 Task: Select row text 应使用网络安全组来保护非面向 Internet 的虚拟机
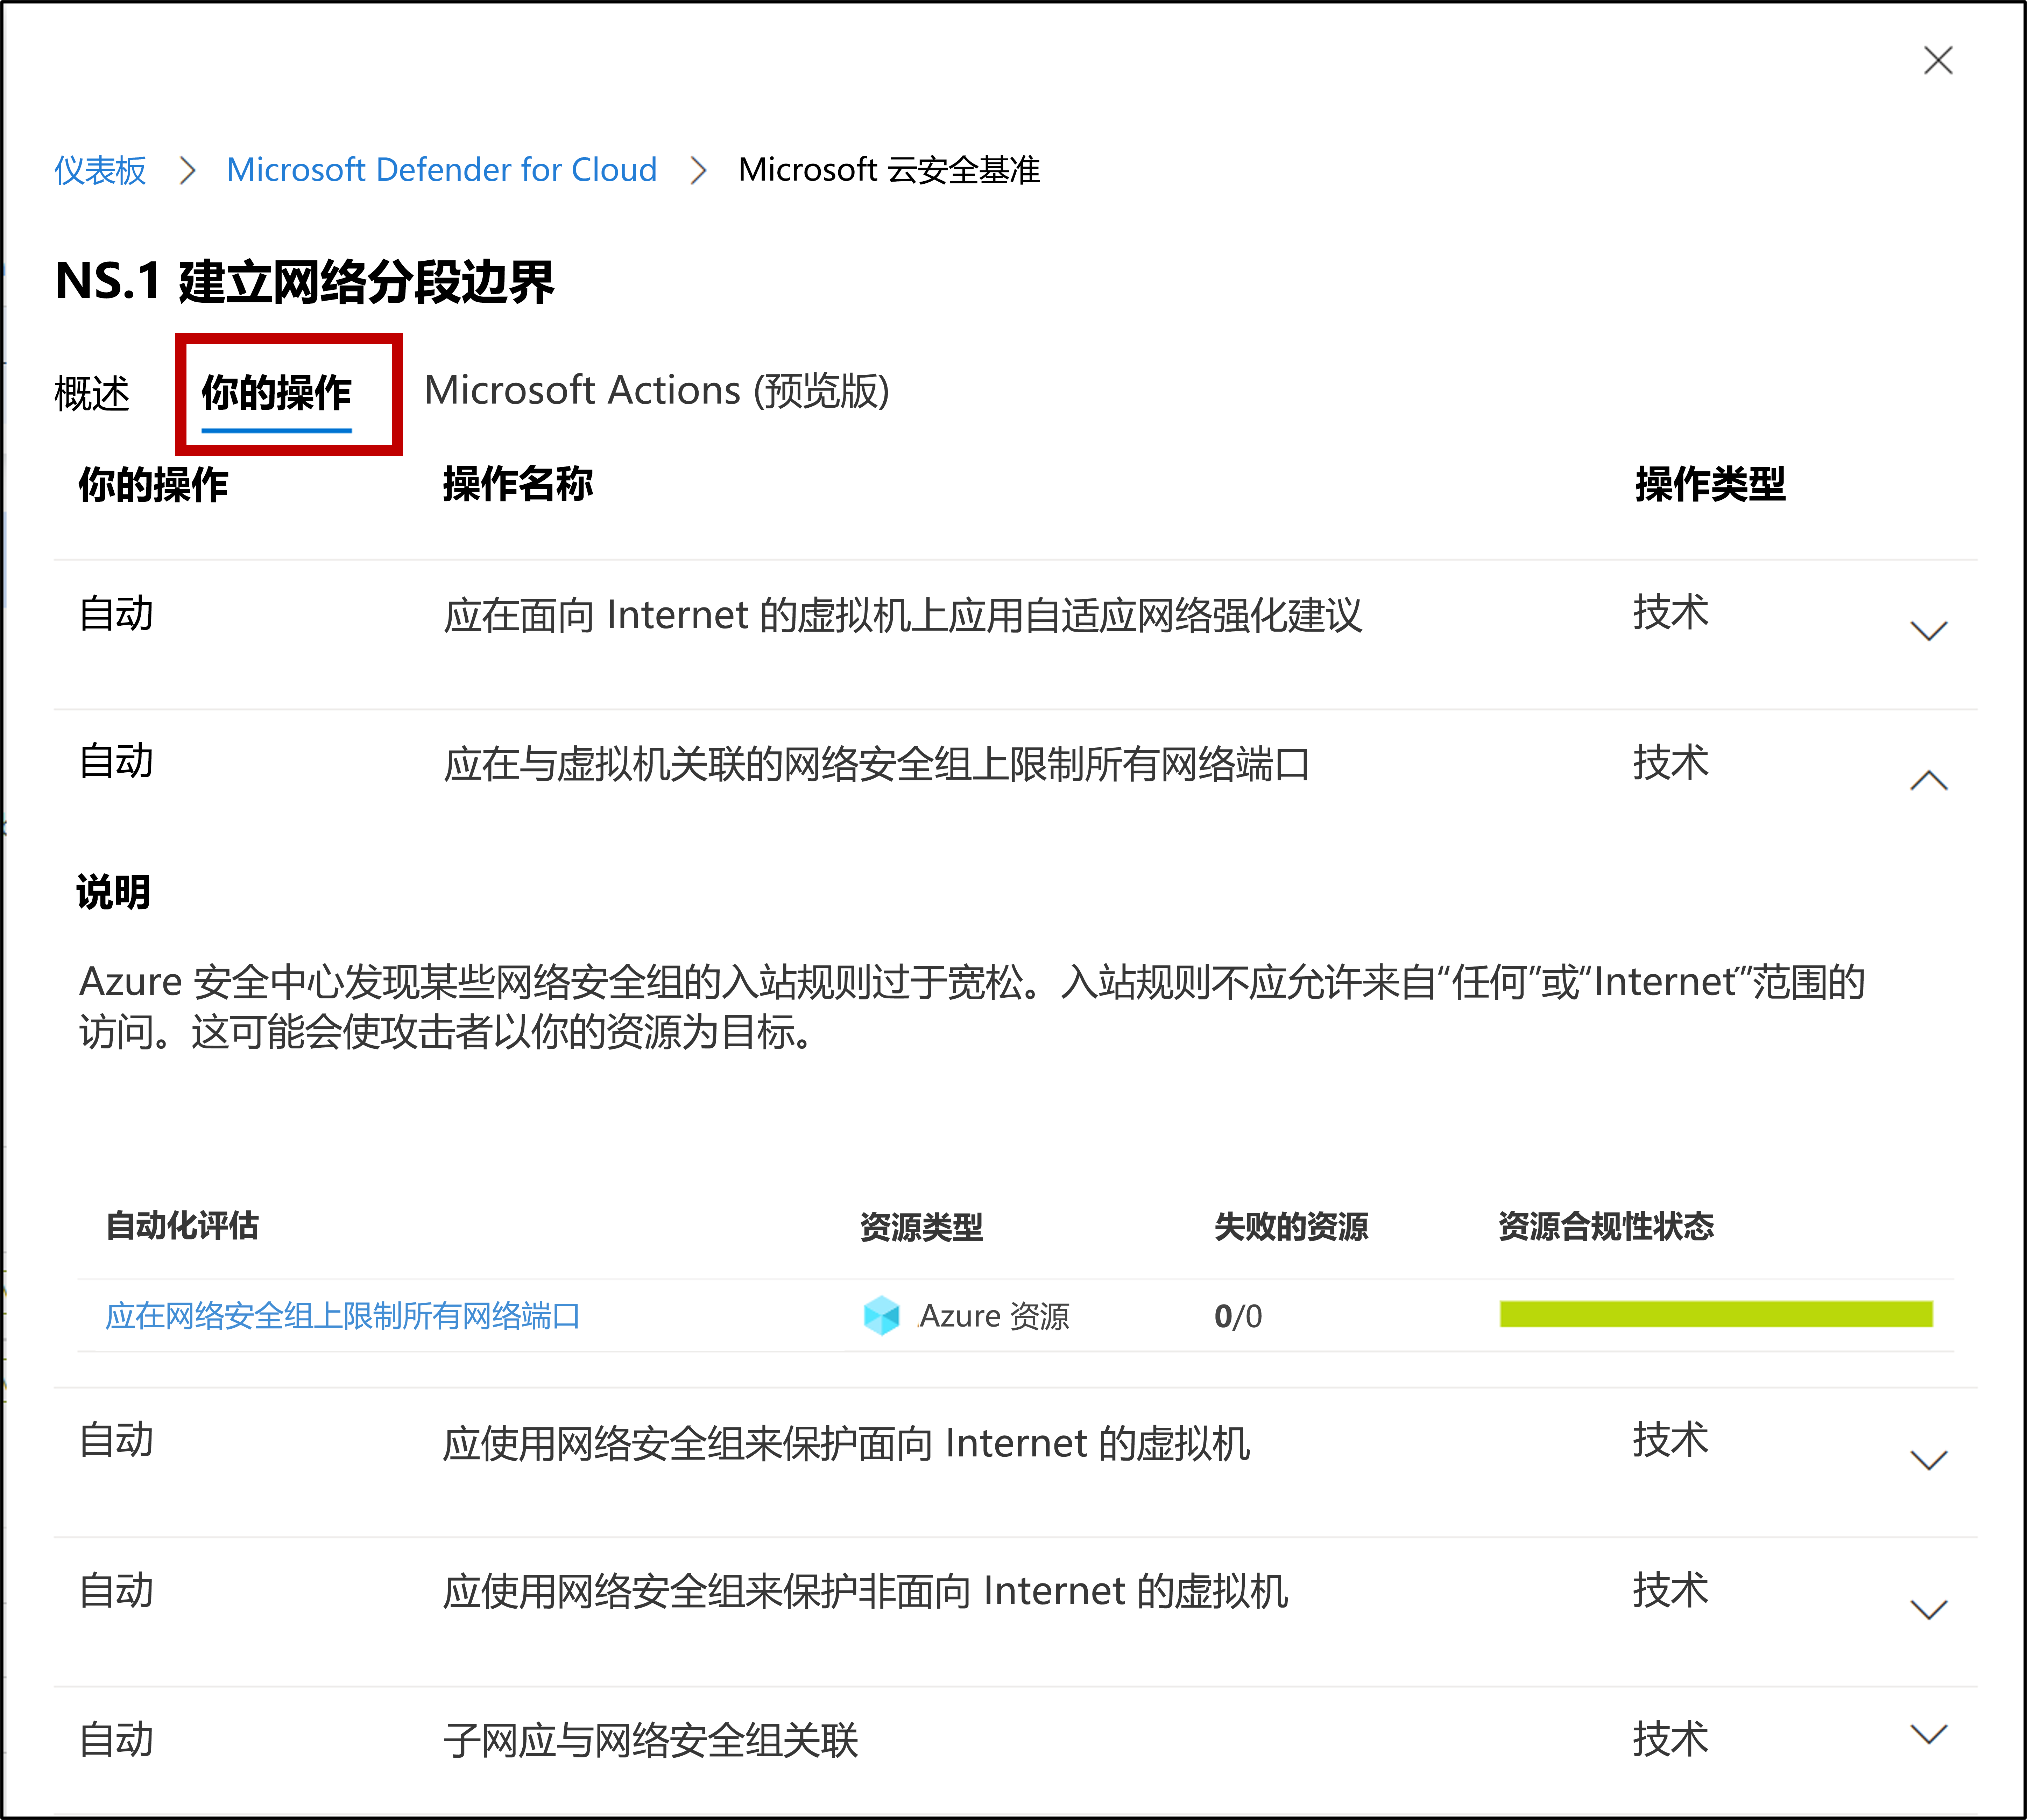866,1591
